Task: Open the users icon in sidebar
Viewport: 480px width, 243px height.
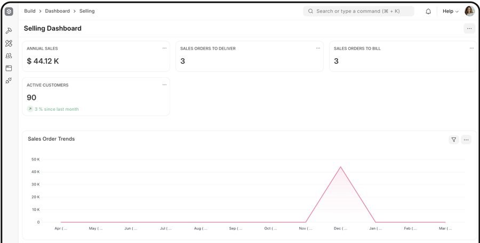Action: pos(9,56)
